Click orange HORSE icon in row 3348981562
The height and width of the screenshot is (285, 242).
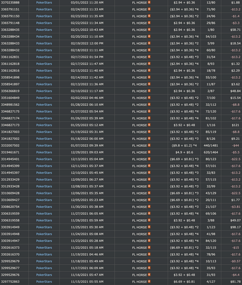149,105
